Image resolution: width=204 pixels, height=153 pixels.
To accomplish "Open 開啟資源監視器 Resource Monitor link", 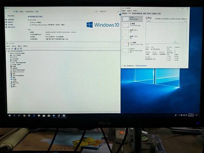I will [141, 66].
